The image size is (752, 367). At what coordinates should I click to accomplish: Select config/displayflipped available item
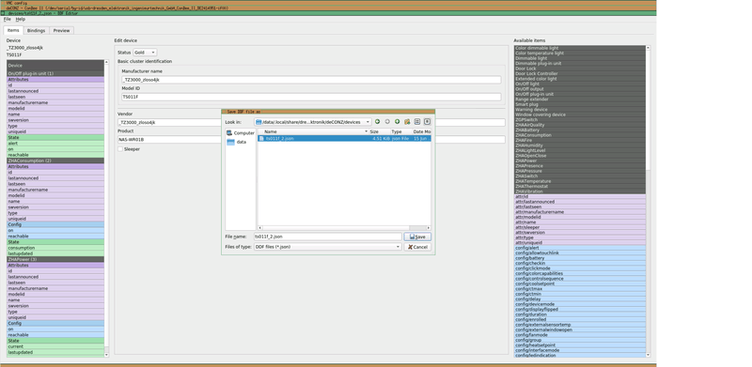pos(580,310)
